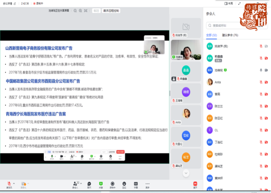
Task: Click the 中国邮政集团公司重庆市酉阳县 slide heading
Action: 43,81
